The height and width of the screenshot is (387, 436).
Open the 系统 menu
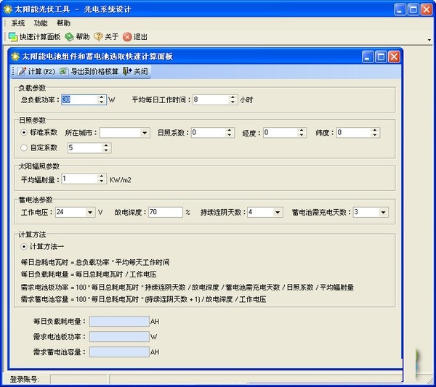18,23
